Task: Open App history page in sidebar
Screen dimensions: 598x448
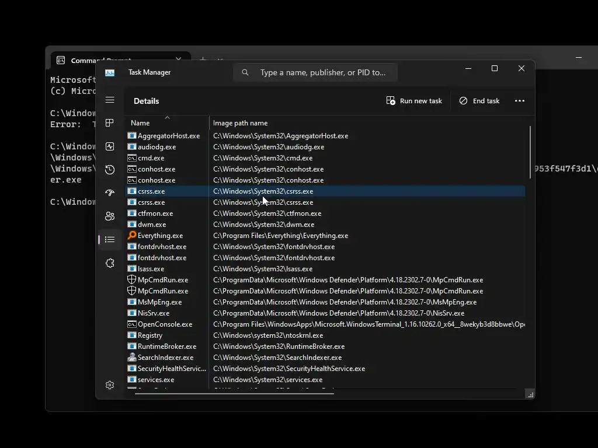Action: pos(110,170)
